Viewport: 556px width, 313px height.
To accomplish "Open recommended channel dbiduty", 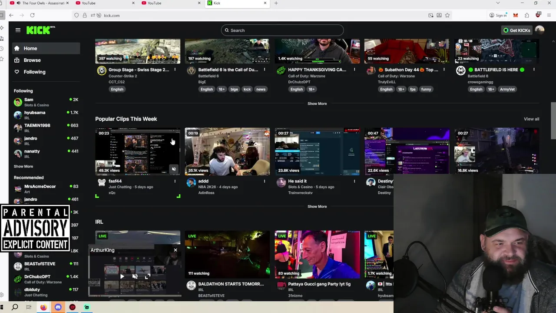I will tap(46, 292).
